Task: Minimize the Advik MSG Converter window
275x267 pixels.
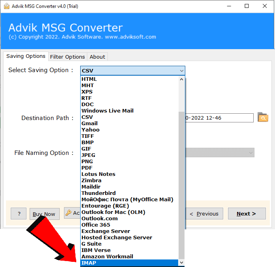Action: tap(229, 6)
